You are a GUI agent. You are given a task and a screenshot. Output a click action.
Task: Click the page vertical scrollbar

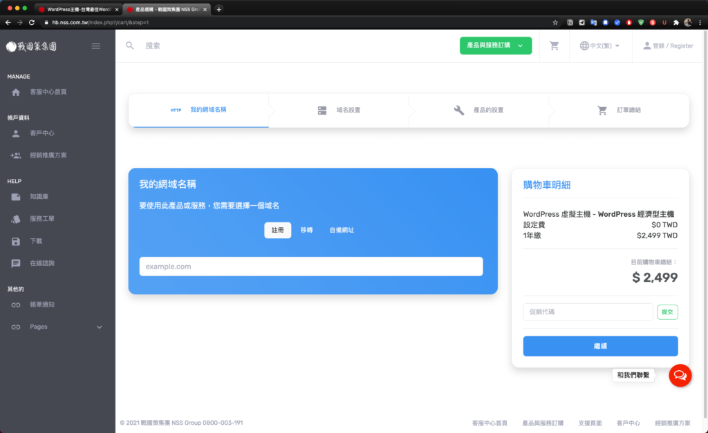click(705, 223)
